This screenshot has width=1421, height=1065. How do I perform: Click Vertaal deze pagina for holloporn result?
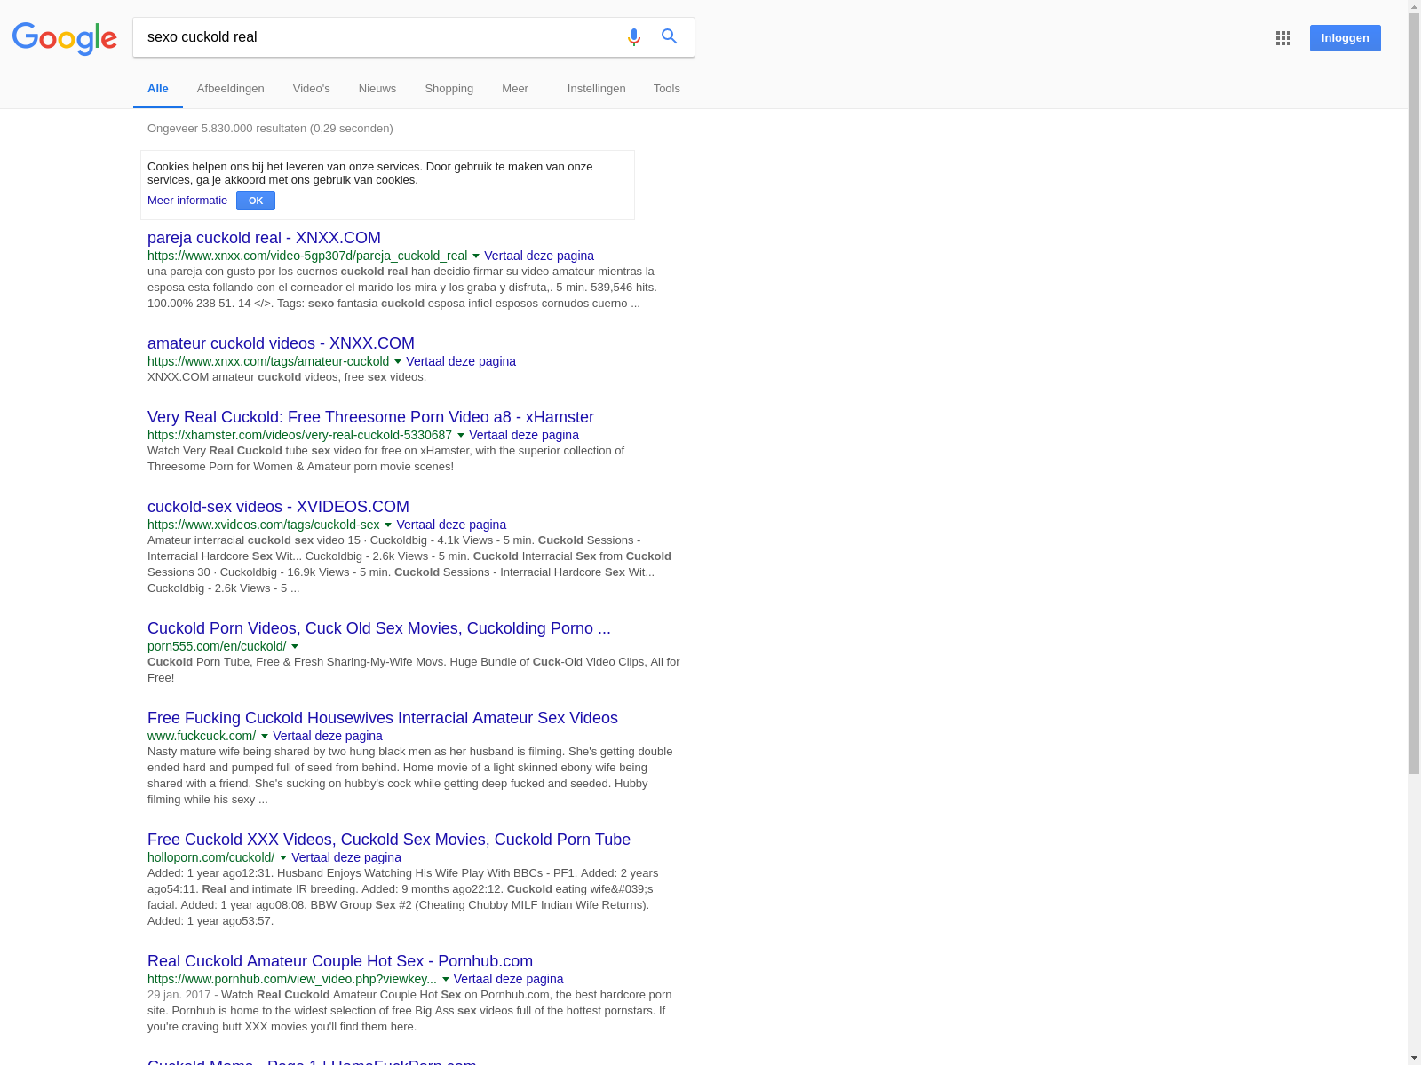click(346, 857)
